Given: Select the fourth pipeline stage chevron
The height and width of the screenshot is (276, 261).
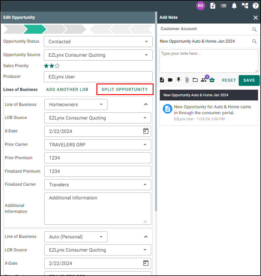Looking at the screenshot, I should tap(75, 29).
